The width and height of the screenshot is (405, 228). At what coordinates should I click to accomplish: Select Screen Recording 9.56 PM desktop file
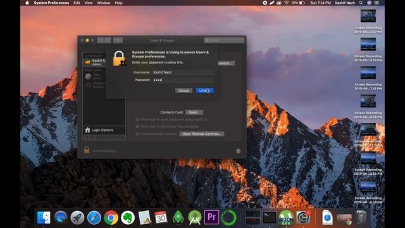(x=368, y=107)
